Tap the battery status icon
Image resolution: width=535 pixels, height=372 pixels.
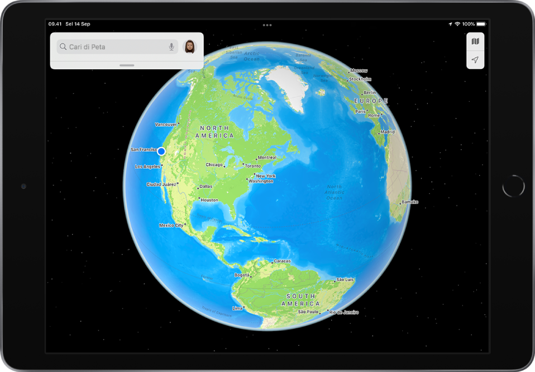[x=482, y=24]
